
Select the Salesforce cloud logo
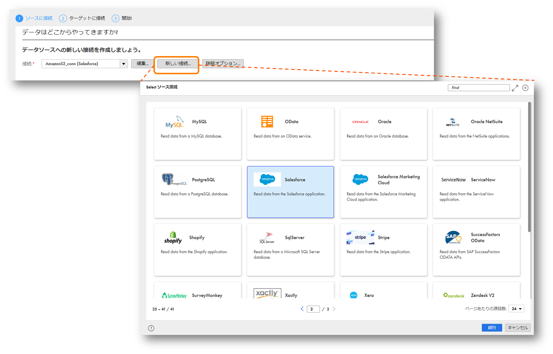267,179
